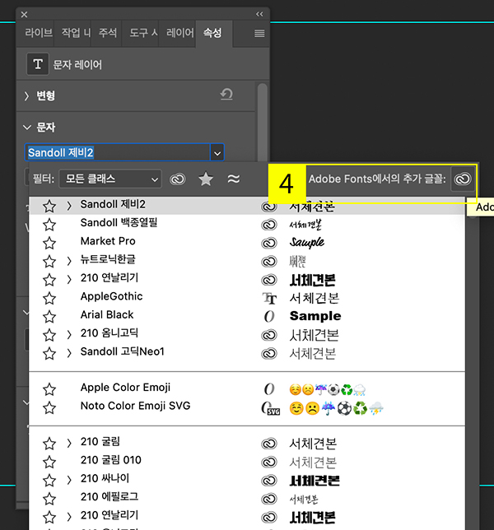This screenshot has width=494, height=530.
Task: Expand the 210 굴림 font family
Action: pyautogui.click(x=69, y=443)
